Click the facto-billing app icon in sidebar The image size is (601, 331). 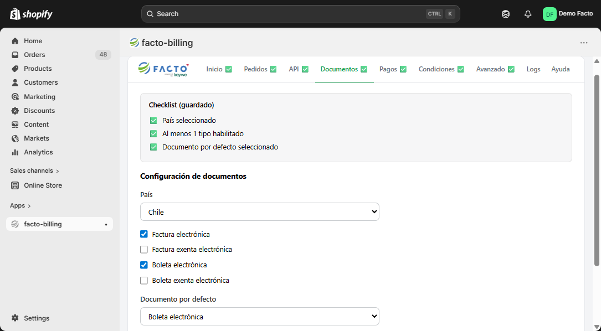coord(15,224)
